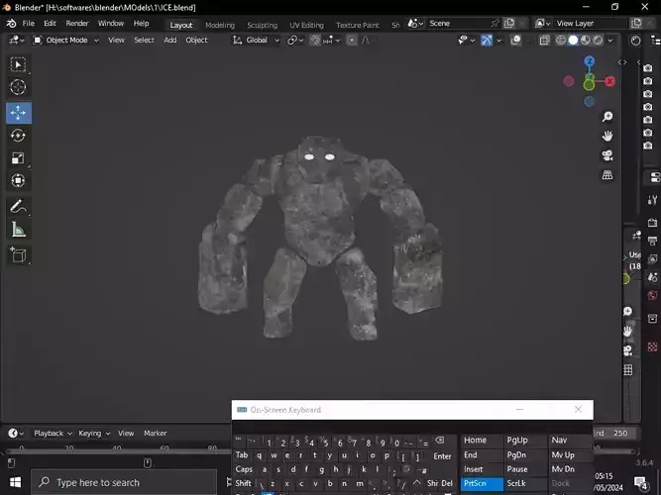Open the World properties tab (red globe)
The image size is (661, 495).
click(x=652, y=295)
